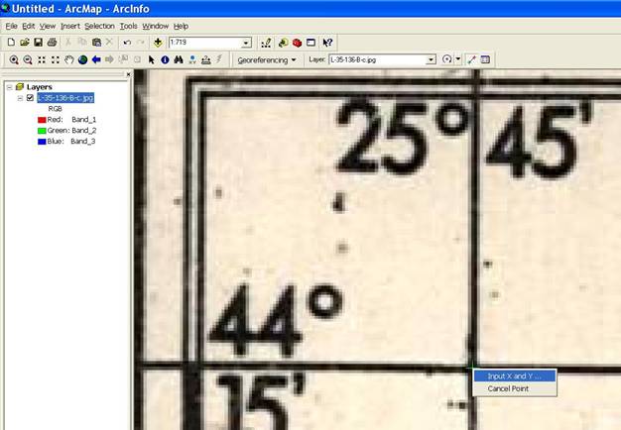
Task: Open the Selection menu
Action: click(99, 25)
